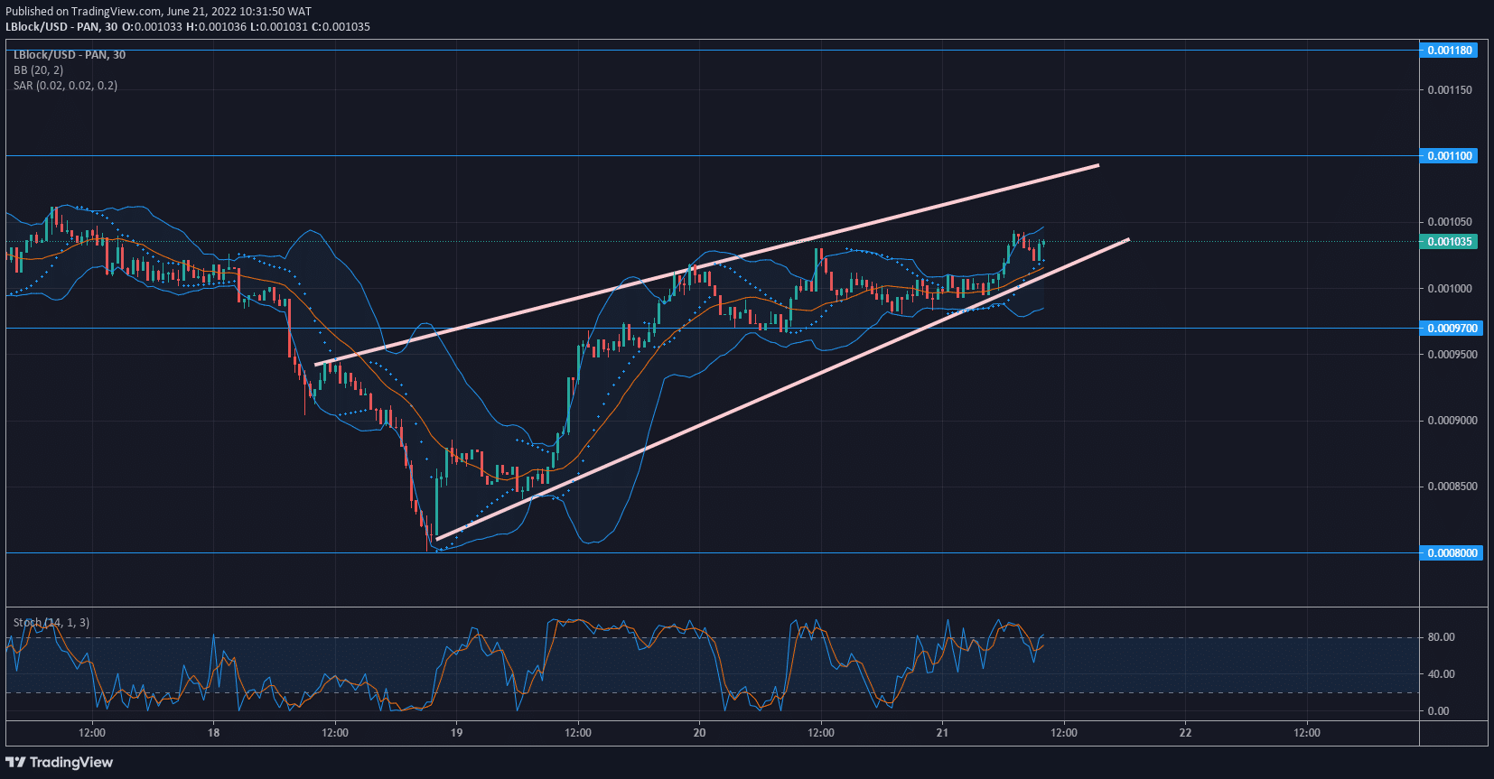Click the 0.0009000 price axis value
This screenshot has height=779, width=1494.
point(1452,421)
